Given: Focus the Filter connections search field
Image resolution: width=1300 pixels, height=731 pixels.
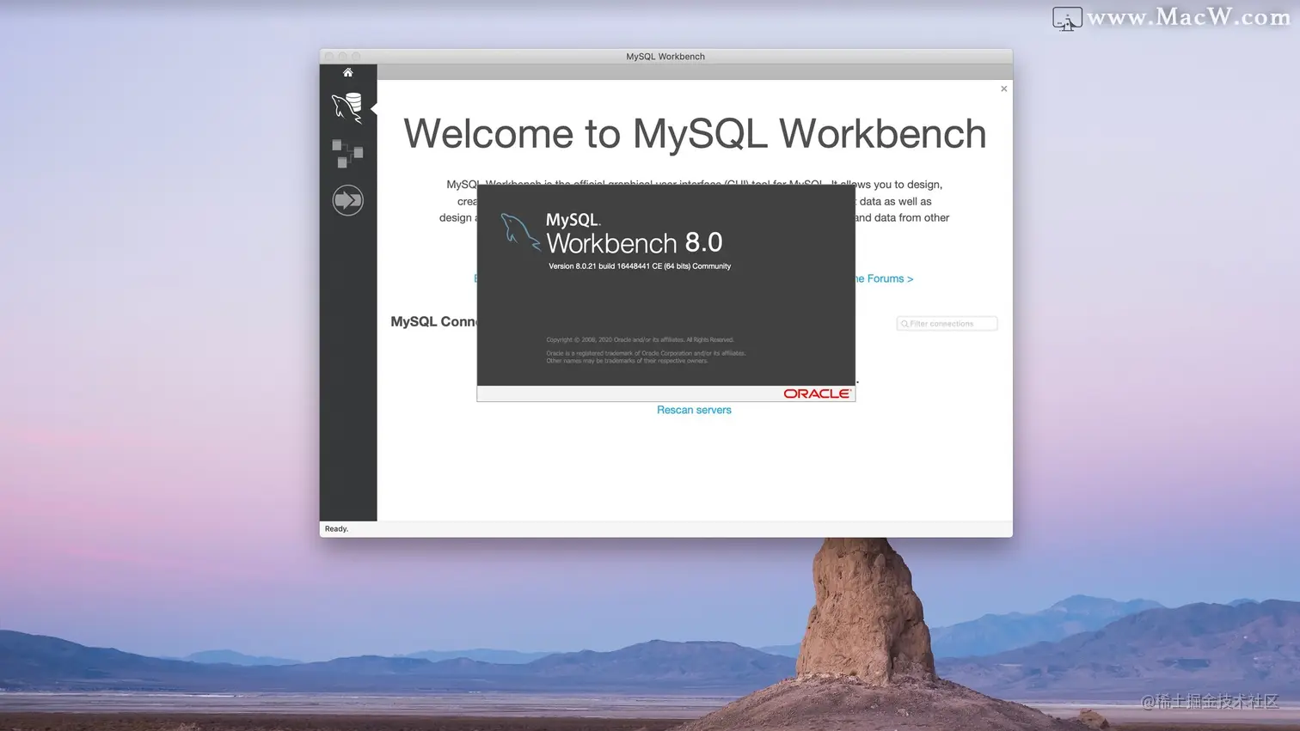Looking at the screenshot, I should pos(947,324).
